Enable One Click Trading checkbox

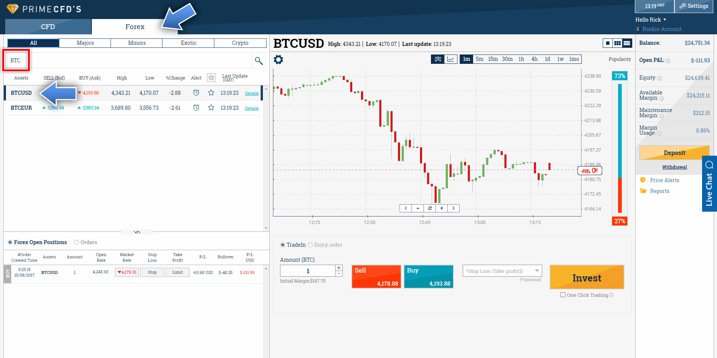[563, 295]
